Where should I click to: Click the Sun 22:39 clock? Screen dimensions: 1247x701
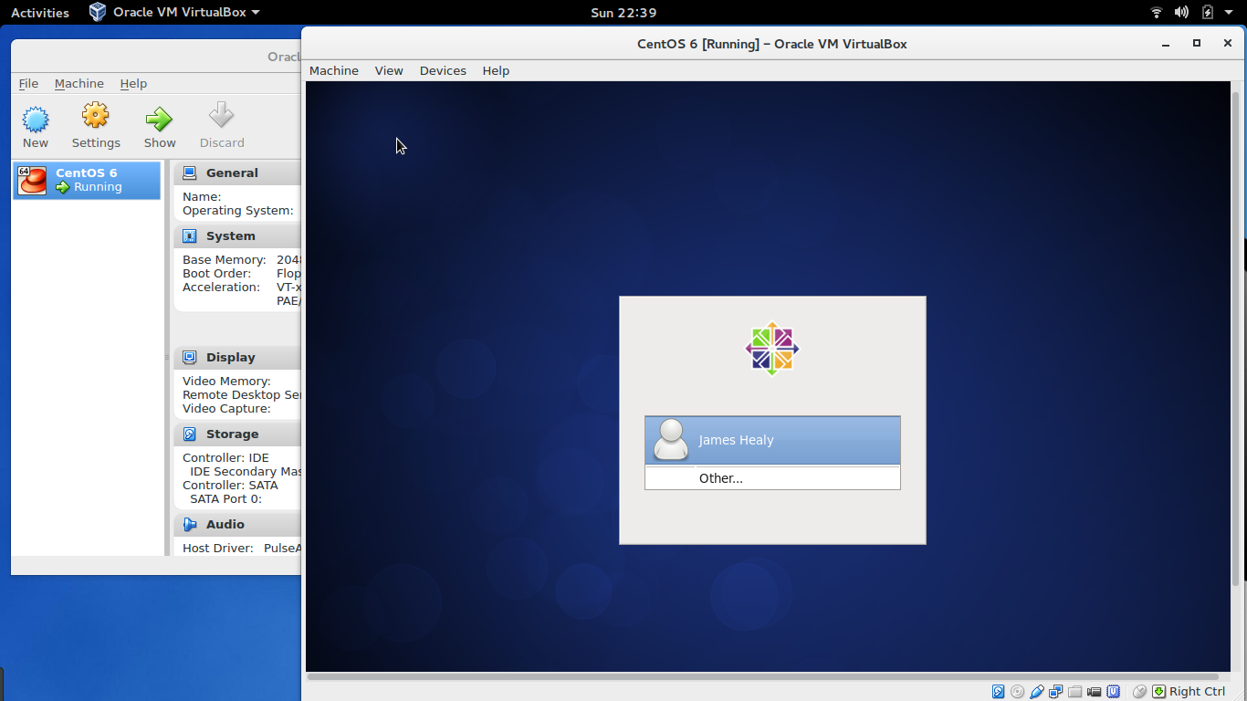[623, 12]
